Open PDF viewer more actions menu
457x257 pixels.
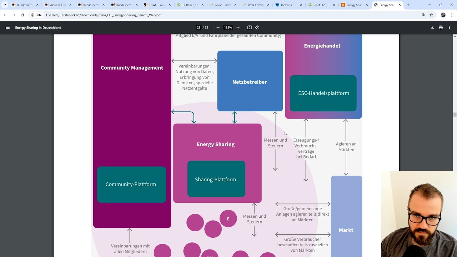(450, 27)
